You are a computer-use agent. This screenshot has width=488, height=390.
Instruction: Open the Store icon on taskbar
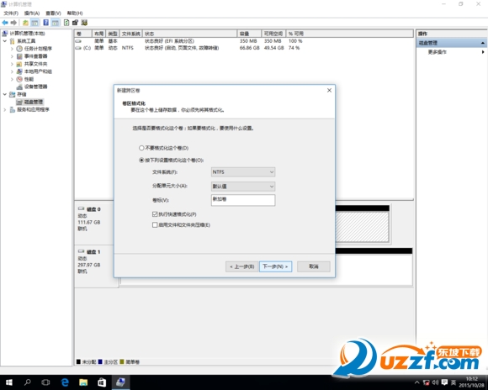[x=102, y=382]
